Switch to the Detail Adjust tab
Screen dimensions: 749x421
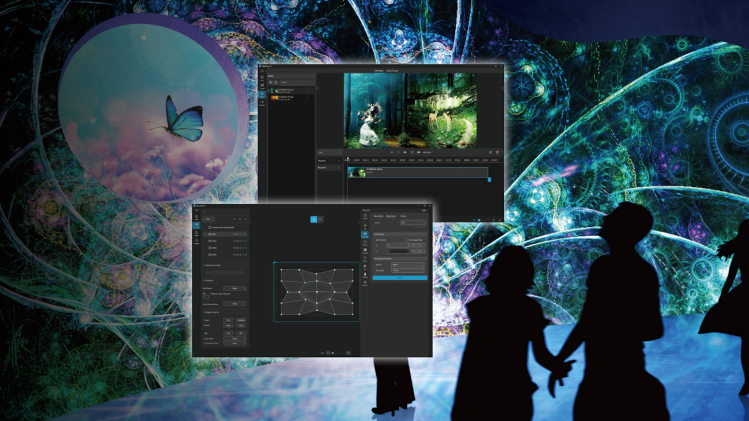point(390,216)
